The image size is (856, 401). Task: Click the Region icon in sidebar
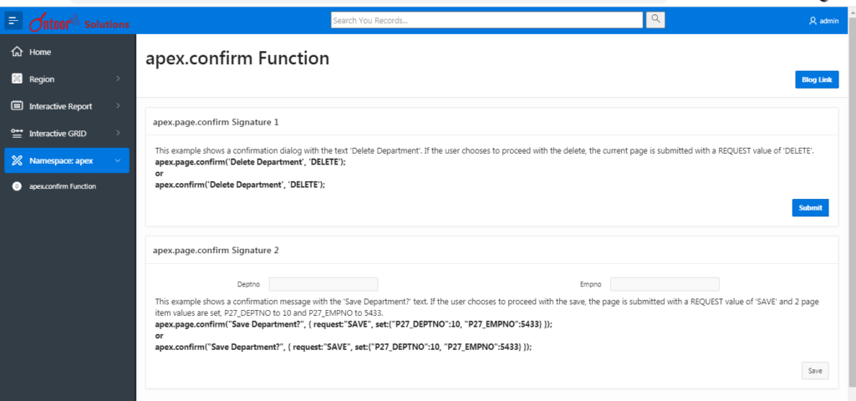(17, 79)
